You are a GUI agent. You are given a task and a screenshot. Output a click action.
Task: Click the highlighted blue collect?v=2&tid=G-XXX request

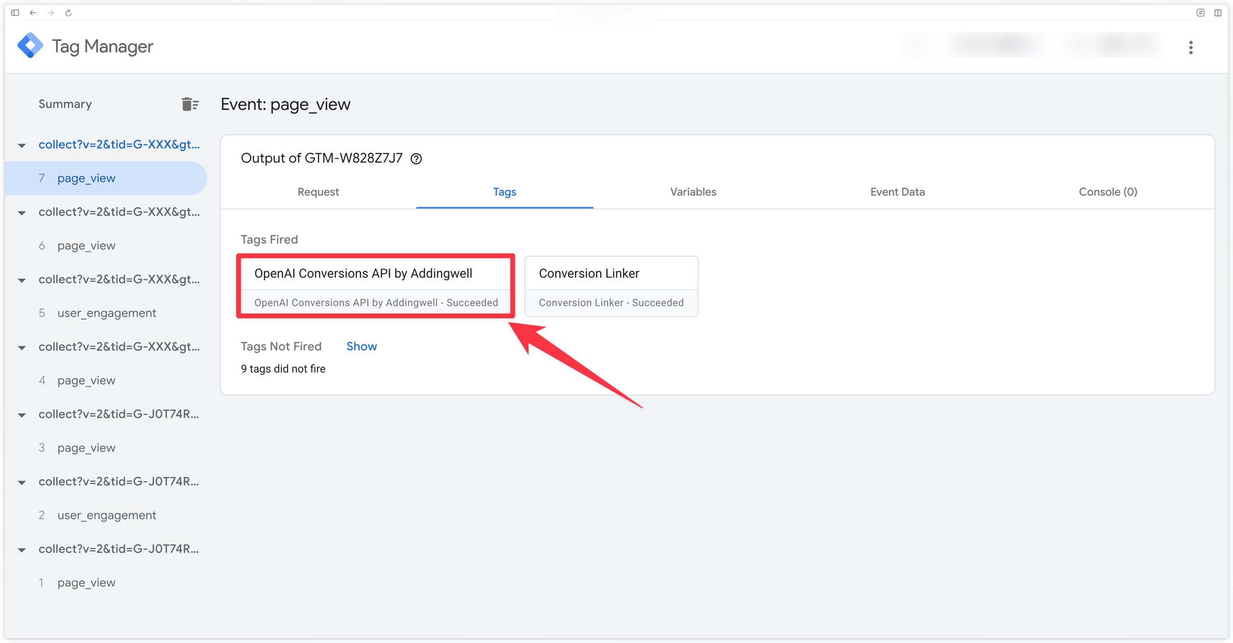point(119,144)
